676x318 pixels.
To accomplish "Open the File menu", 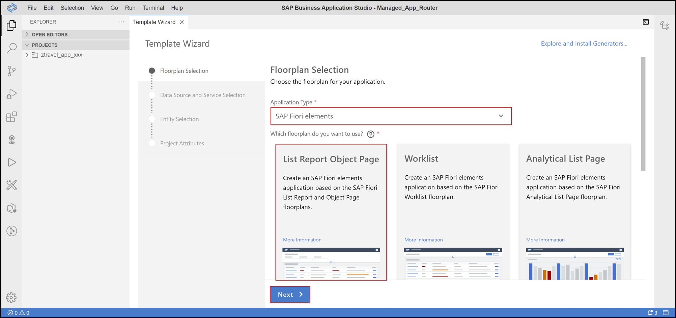I will pyautogui.click(x=32, y=8).
